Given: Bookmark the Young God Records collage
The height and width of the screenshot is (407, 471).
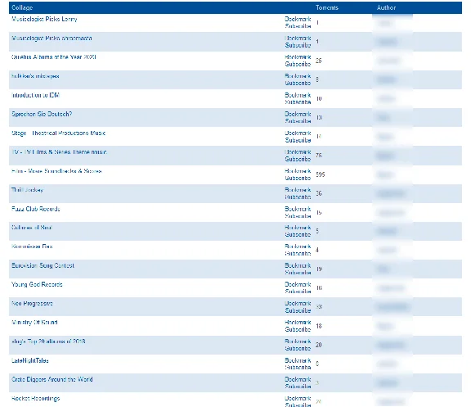Looking at the screenshot, I should coord(298,284).
